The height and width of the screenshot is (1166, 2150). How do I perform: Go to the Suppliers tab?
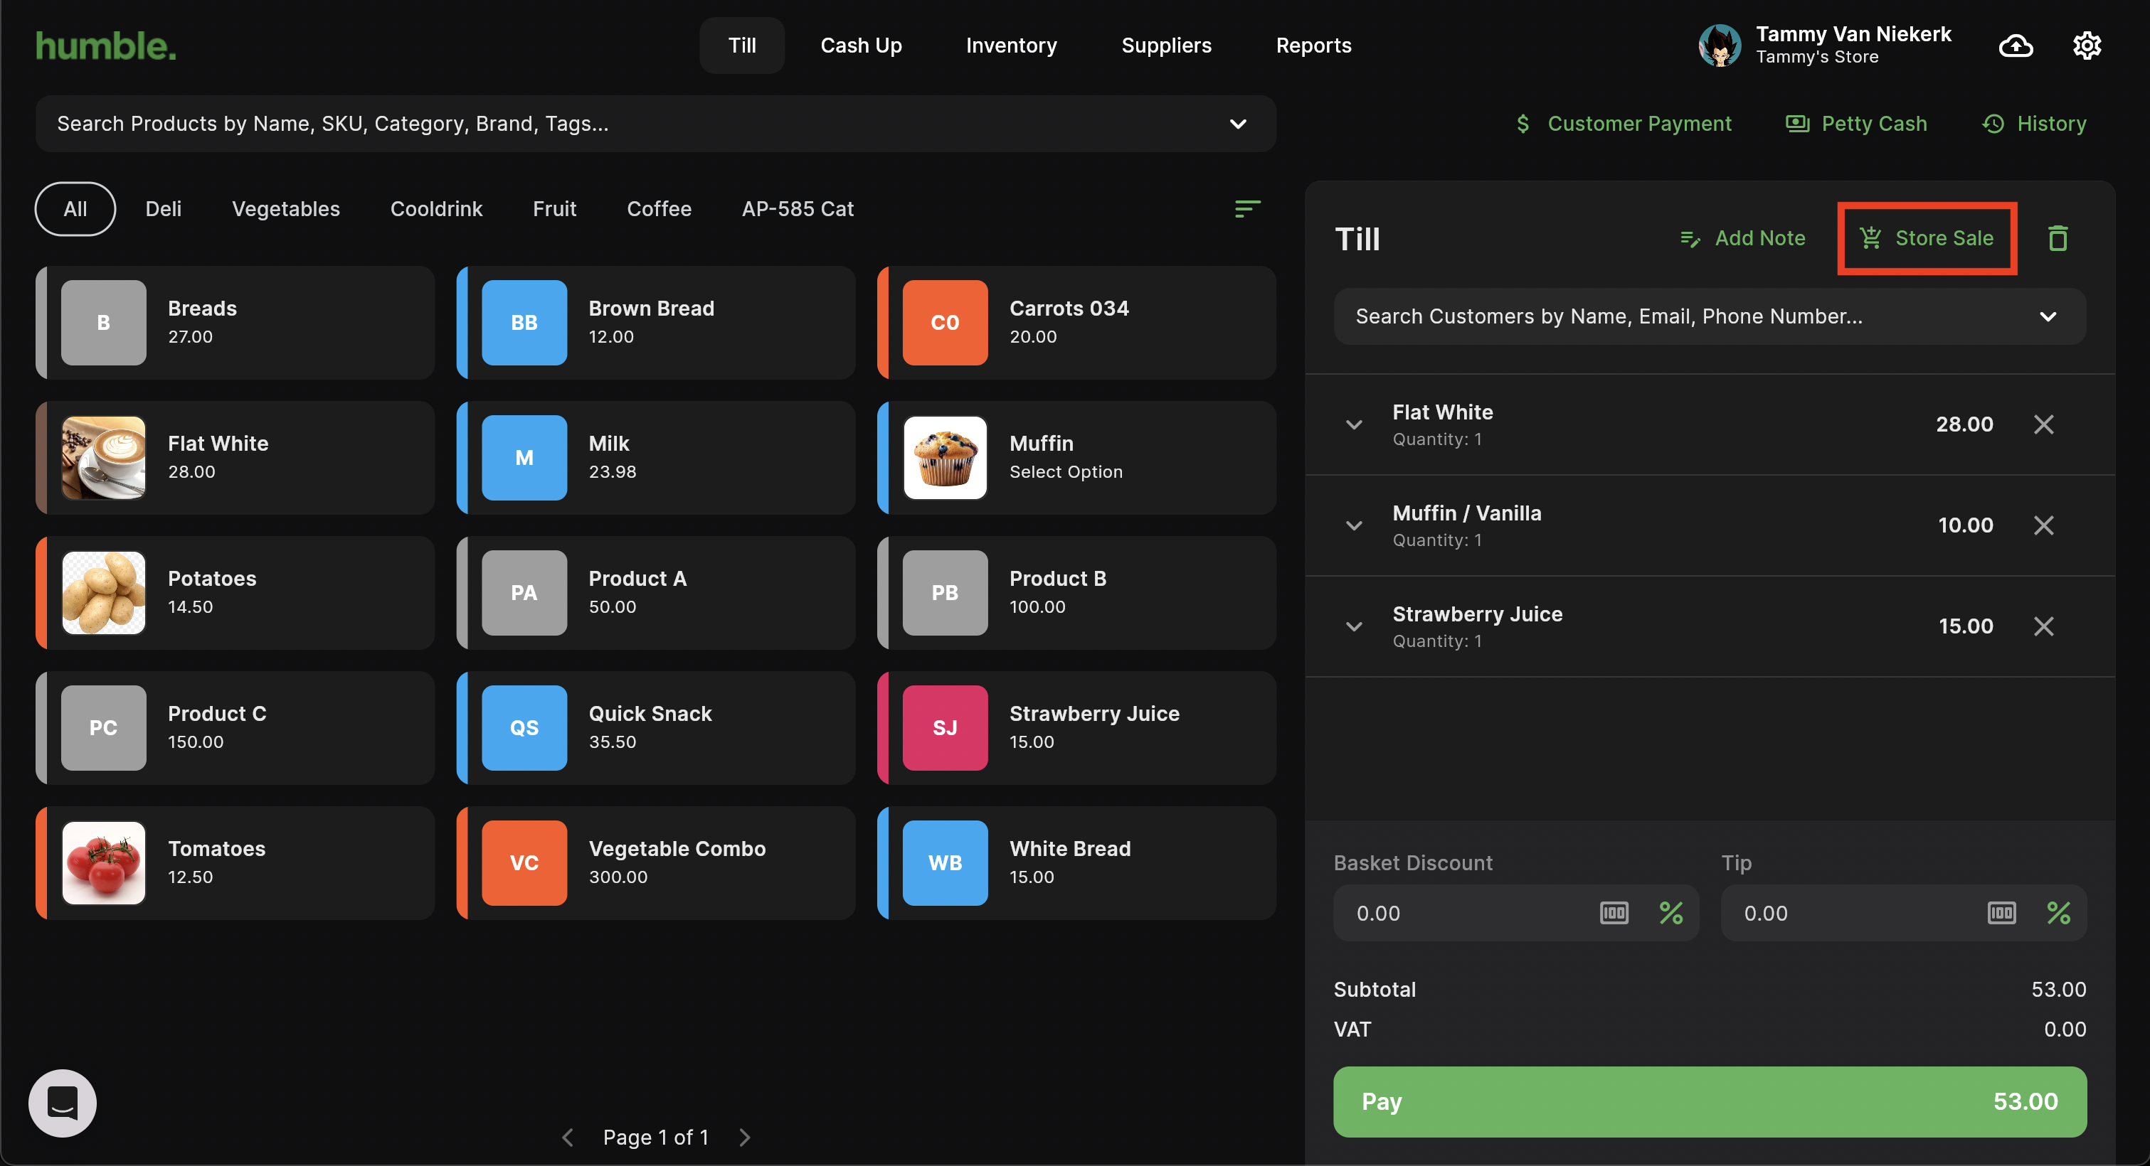pos(1166,45)
